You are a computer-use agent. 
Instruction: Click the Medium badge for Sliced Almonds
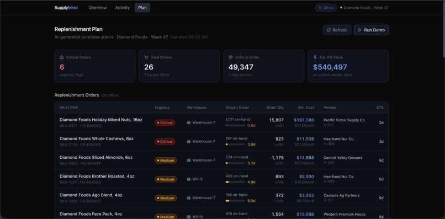(x=166, y=161)
